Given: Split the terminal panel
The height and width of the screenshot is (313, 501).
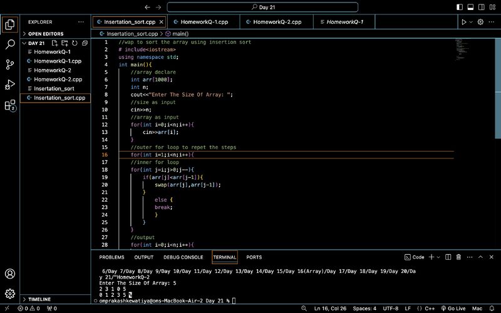Looking at the screenshot, I should point(448,257).
